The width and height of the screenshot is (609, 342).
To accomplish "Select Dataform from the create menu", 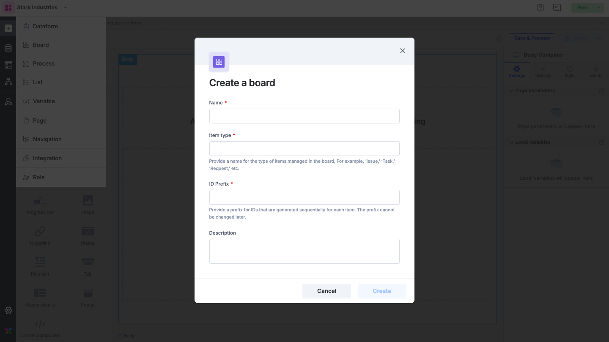I will [x=45, y=26].
